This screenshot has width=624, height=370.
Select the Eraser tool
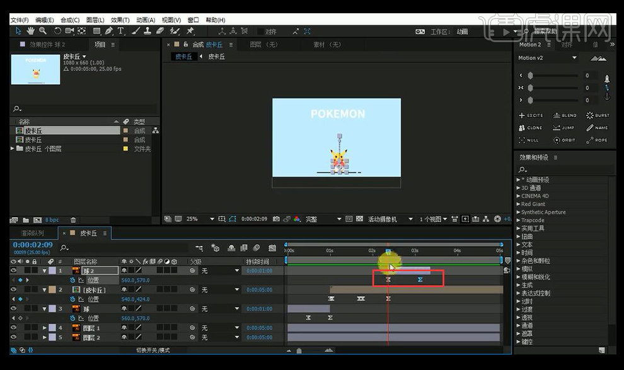(160, 31)
